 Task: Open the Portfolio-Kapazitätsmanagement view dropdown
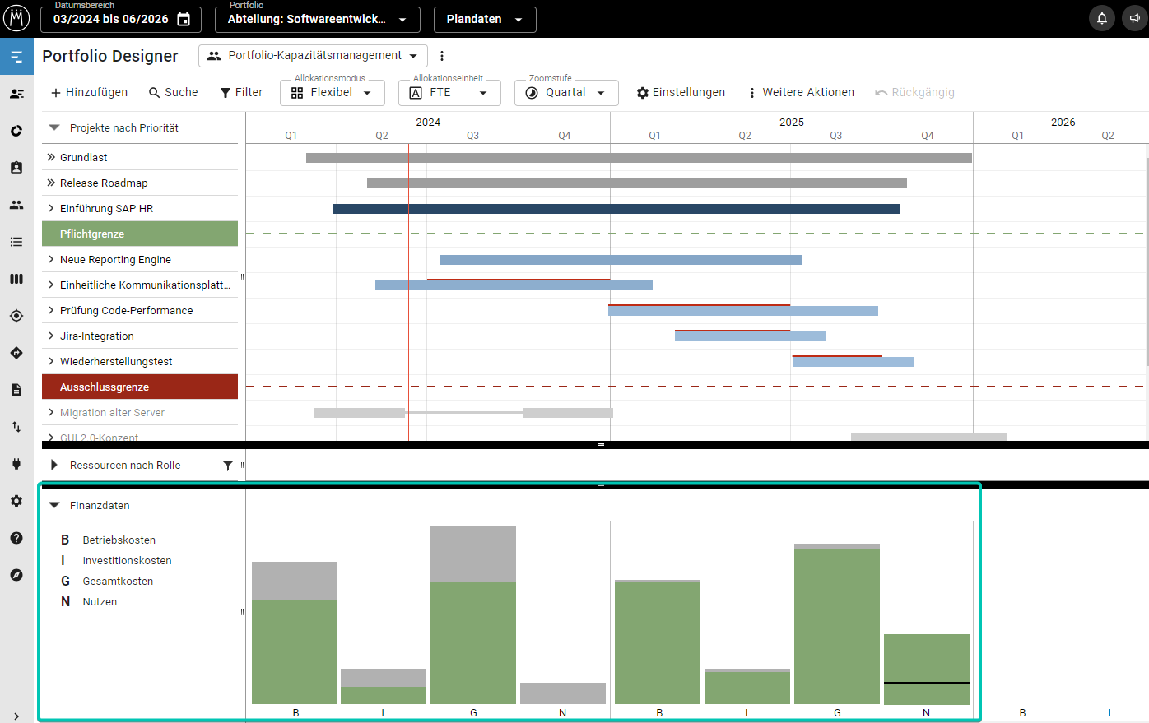tap(313, 56)
